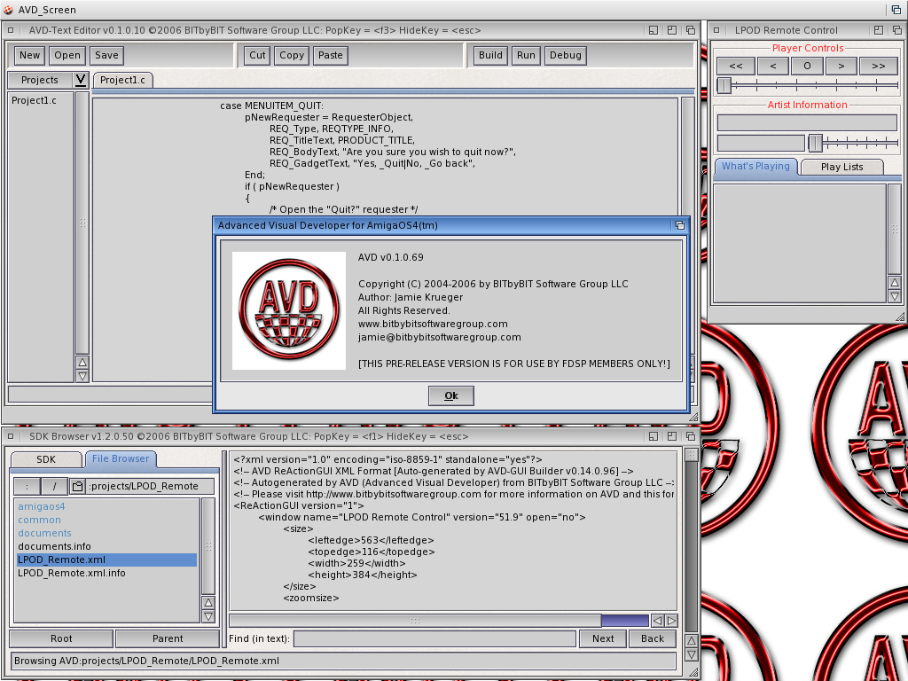Expand the Projects dropdown arrow
Viewport: 908px width, 681px height.
tap(81, 80)
